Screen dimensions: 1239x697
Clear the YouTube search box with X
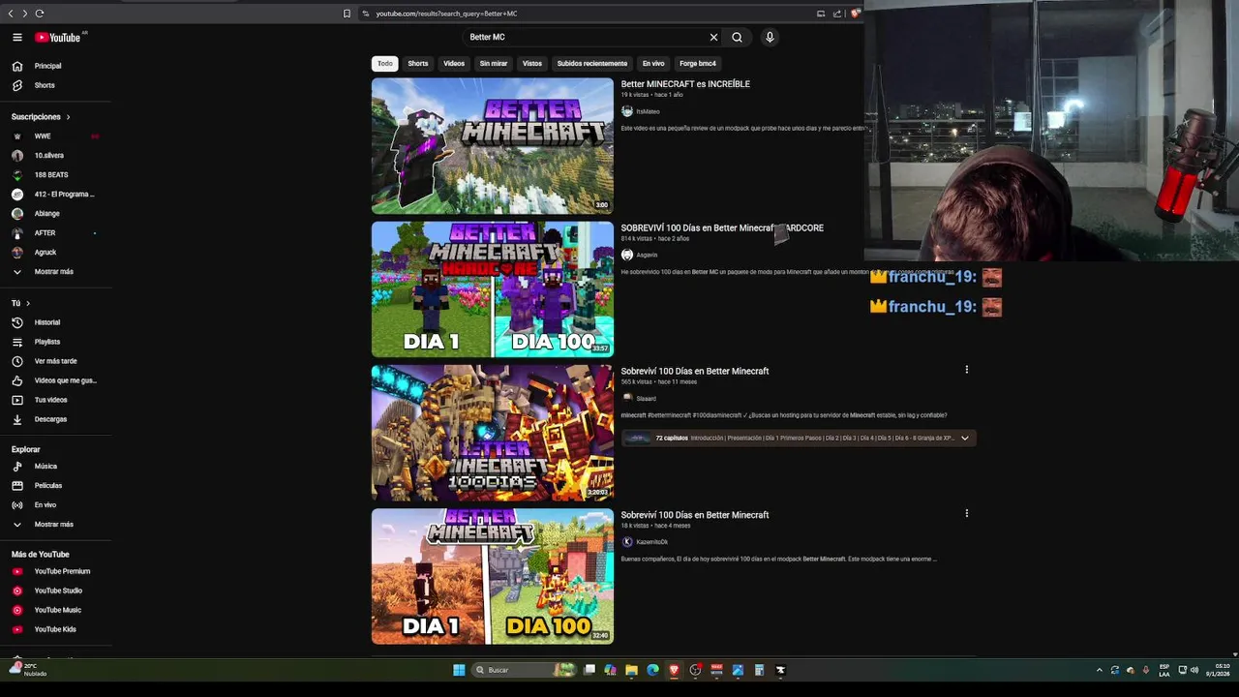[x=713, y=37]
